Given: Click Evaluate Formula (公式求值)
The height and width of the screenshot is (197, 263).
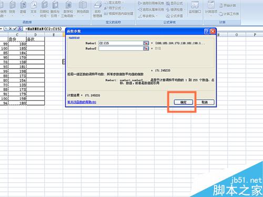Looking at the screenshot, I should [175, 16].
